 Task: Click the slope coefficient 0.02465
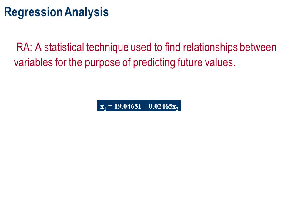[x=161, y=106]
